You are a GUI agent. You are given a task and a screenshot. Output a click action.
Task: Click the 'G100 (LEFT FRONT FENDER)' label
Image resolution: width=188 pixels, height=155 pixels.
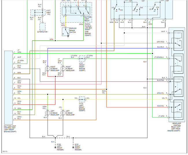coord(60,147)
